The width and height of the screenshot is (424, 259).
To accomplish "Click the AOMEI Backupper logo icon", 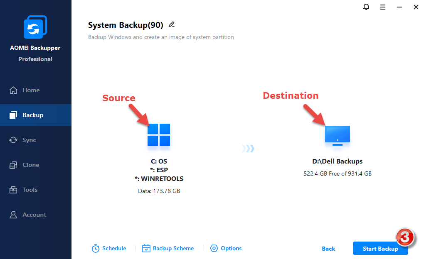I will (x=35, y=28).
